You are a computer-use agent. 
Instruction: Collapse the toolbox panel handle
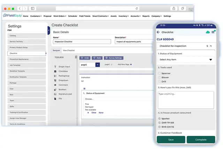coord(76,57)
